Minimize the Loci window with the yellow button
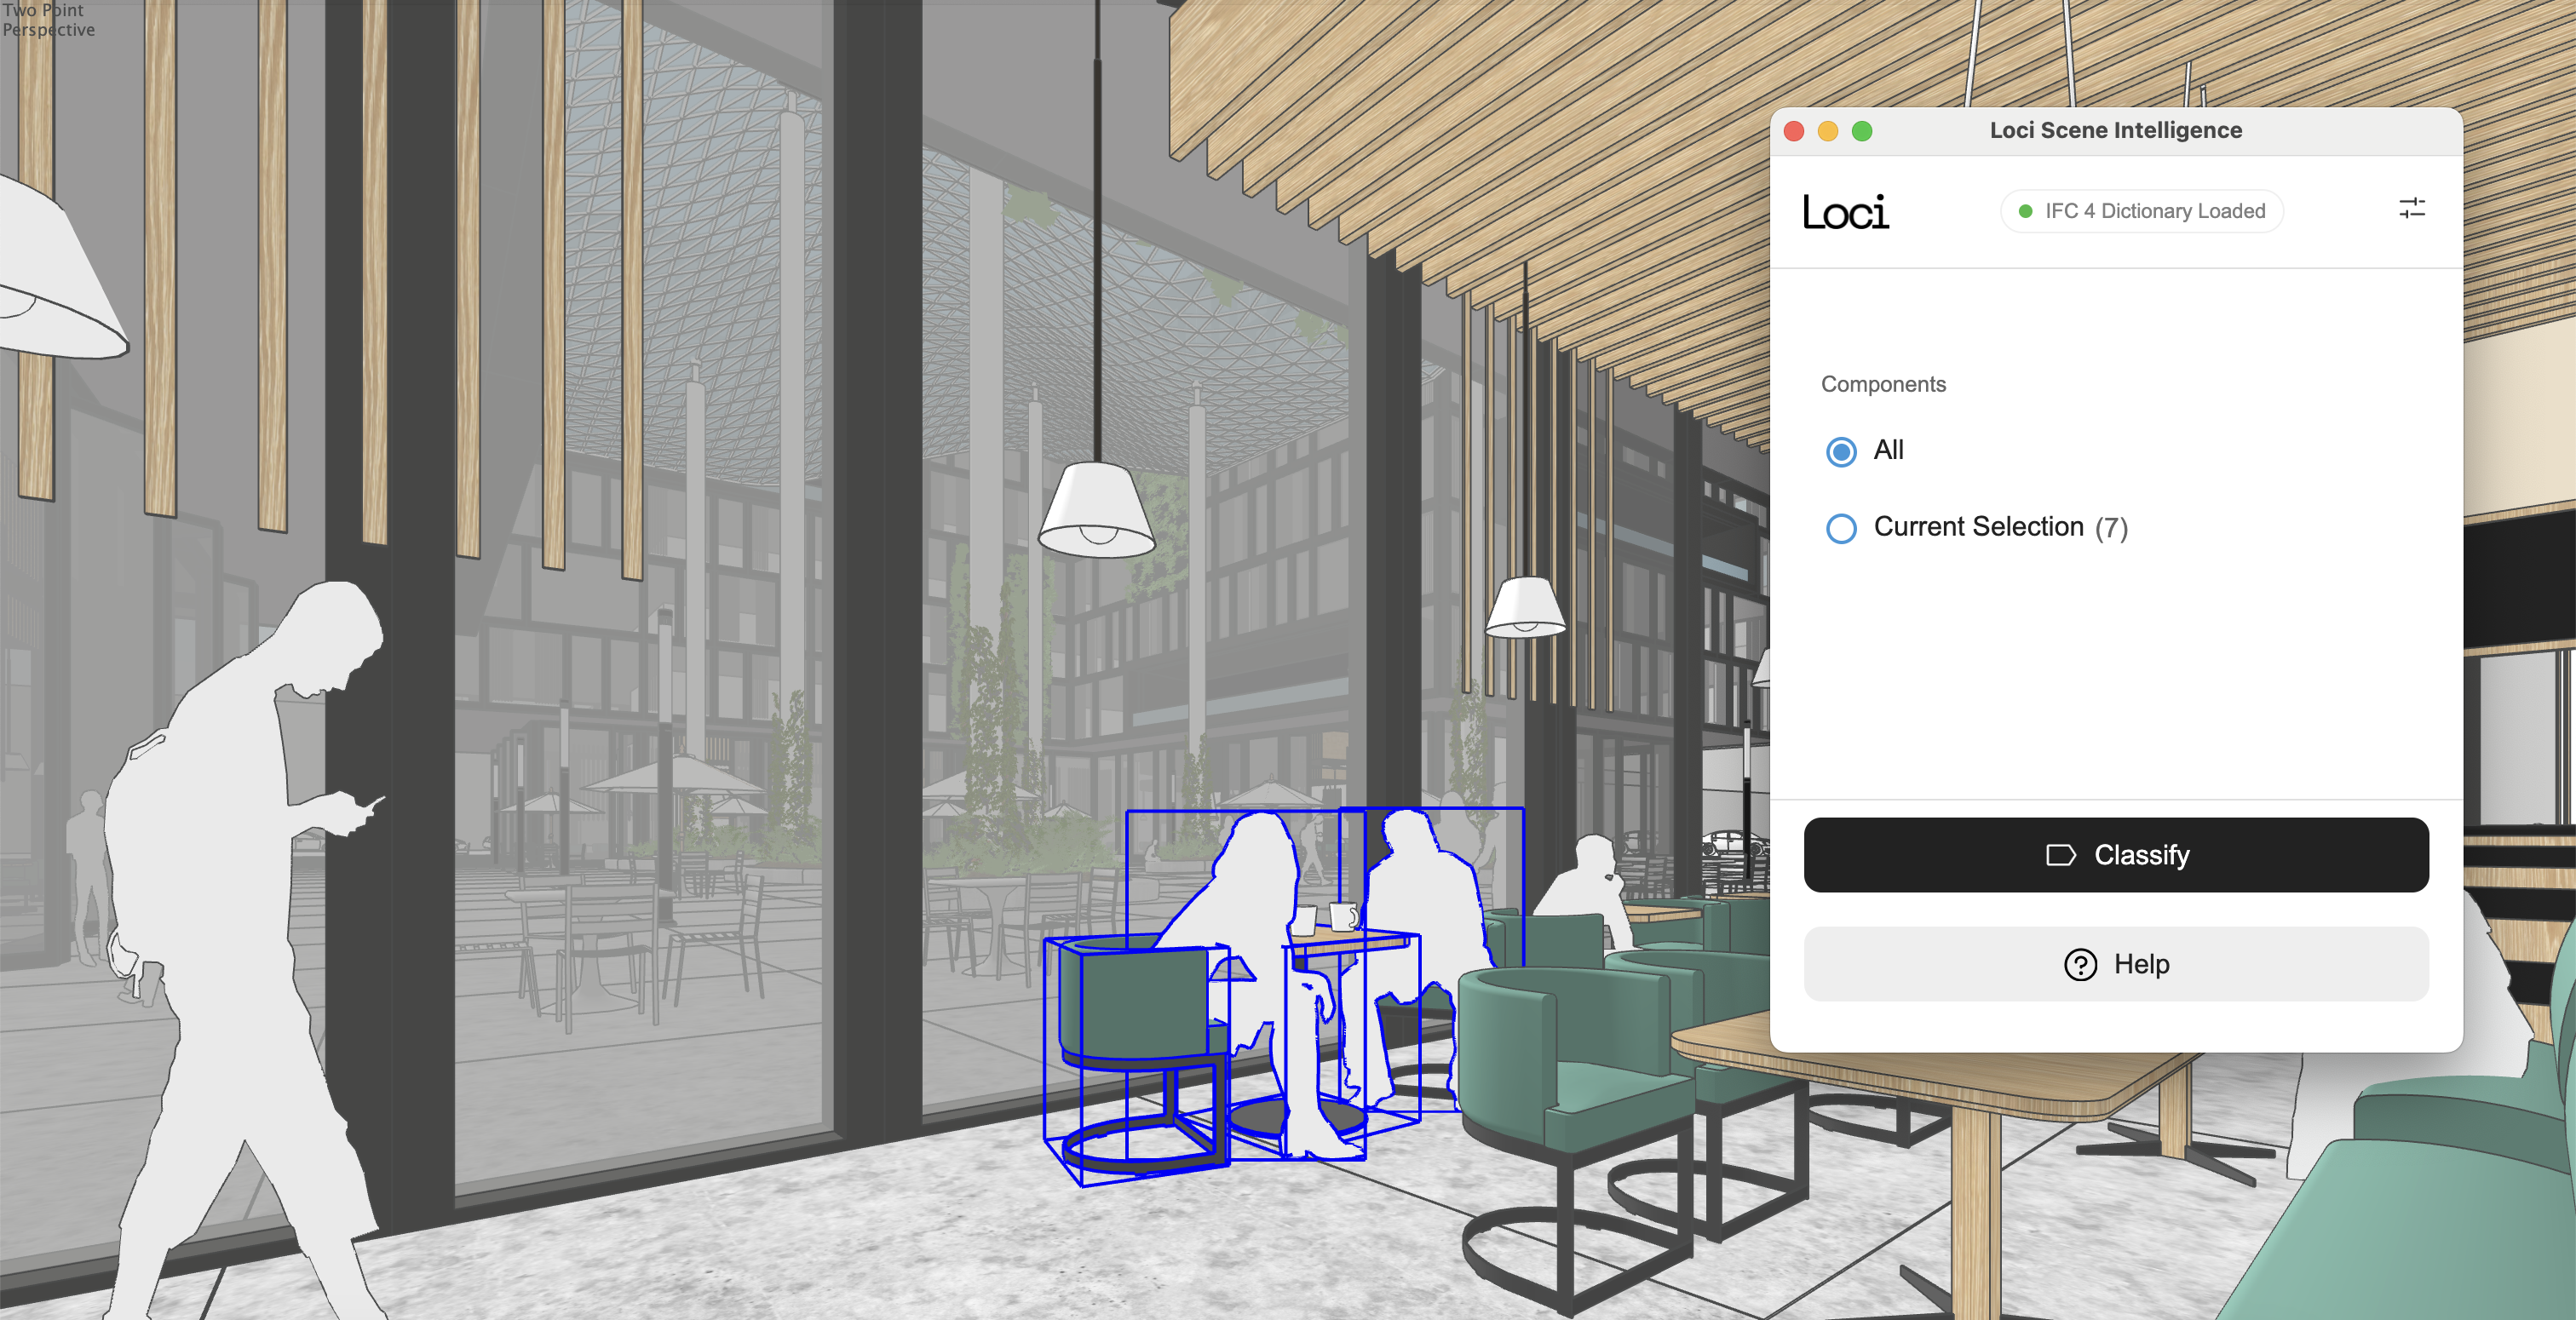Screen dimensions: 2576x1320 coord(1828,131)
